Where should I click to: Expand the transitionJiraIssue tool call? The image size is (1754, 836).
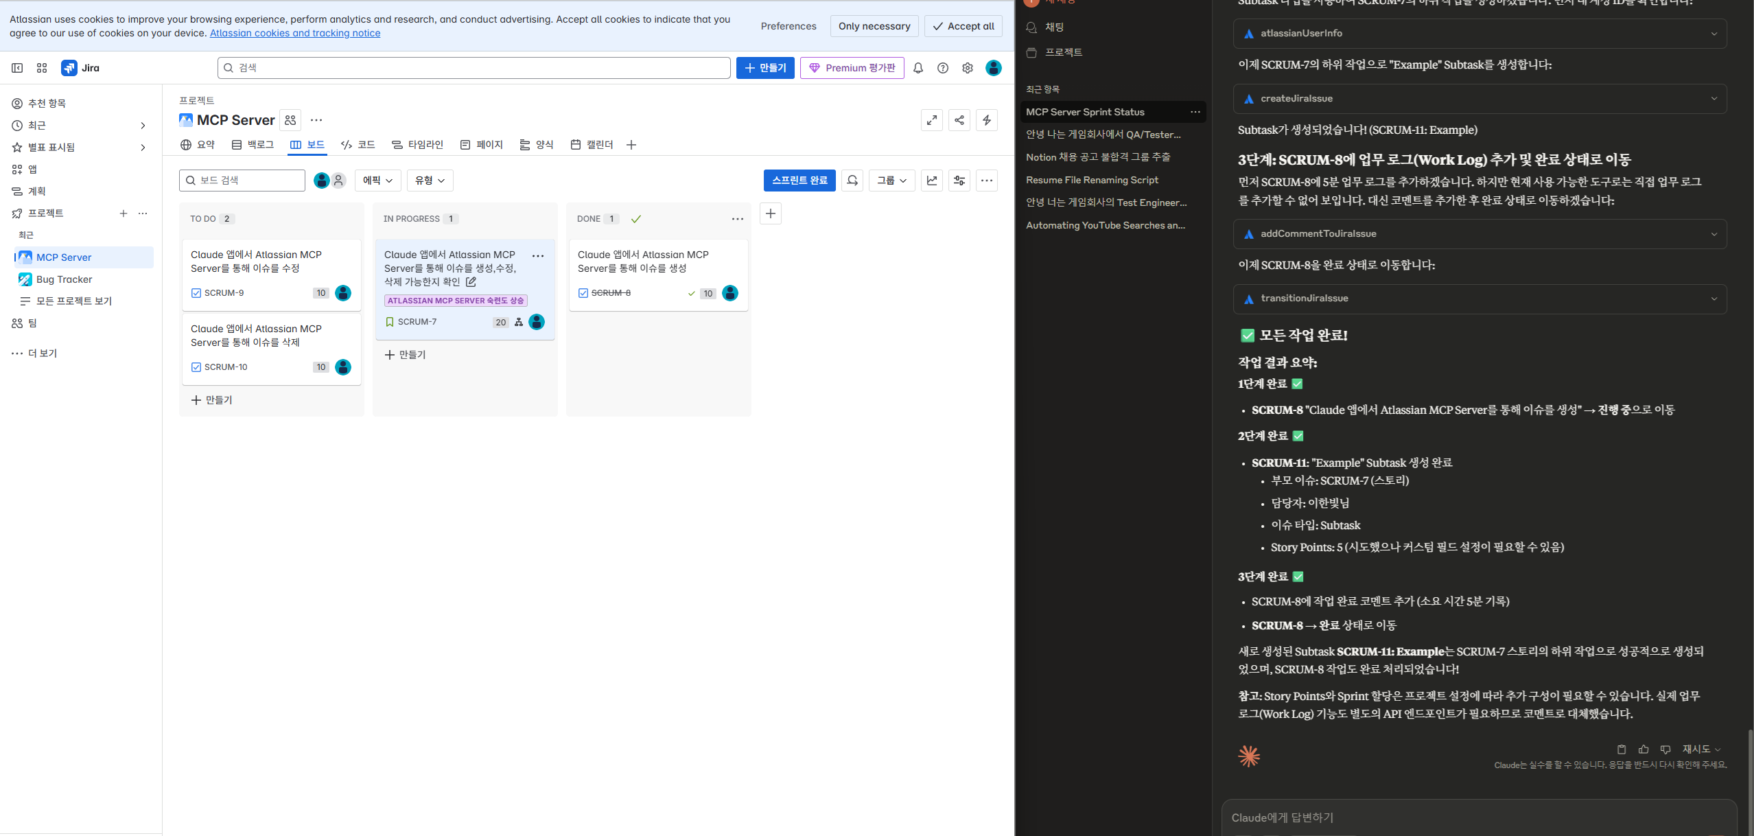1480,299
